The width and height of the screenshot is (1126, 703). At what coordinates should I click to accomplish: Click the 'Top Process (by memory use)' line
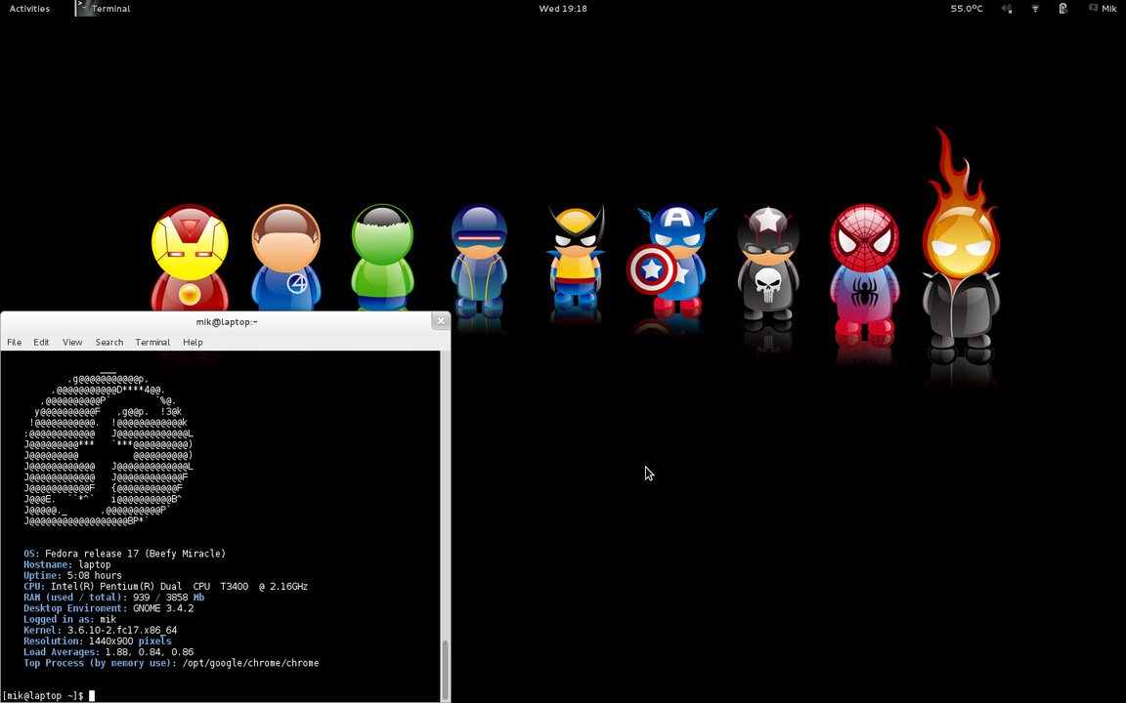pos(171,663)
